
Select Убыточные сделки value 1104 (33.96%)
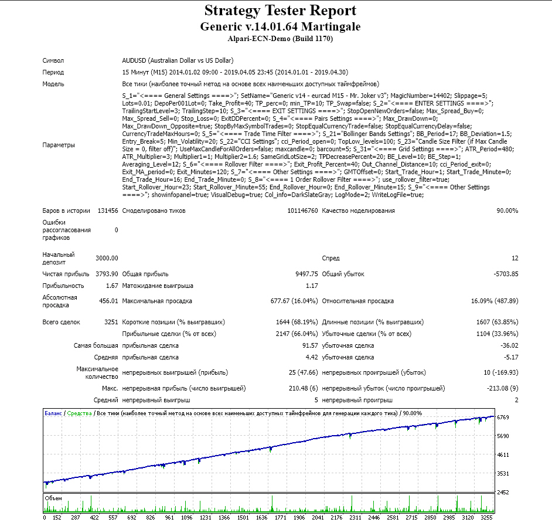pos(497,334)
